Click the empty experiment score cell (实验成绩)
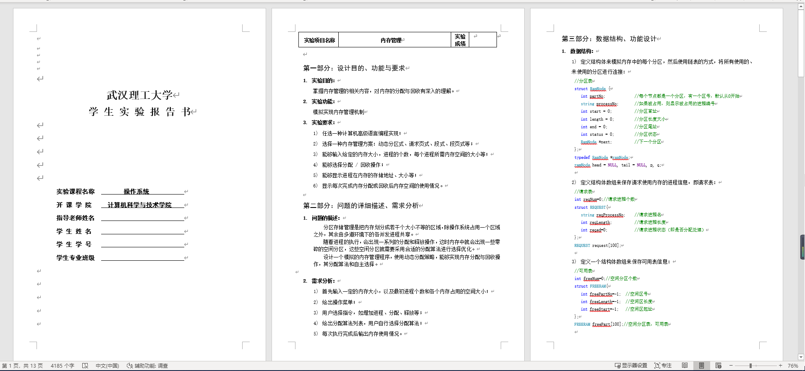Screen dimensions: 805x371 coord(483,40)
